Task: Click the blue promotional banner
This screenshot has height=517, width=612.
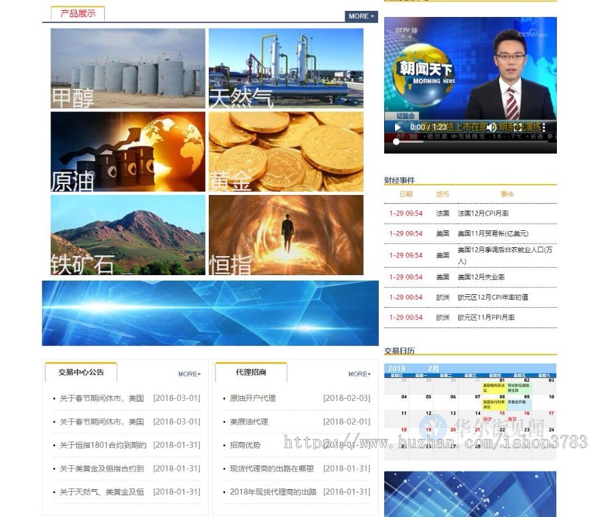Action: pos(211,313)
